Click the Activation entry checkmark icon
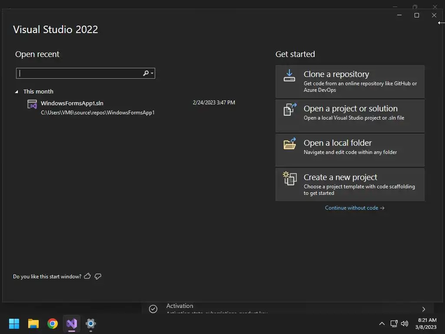 153,309
